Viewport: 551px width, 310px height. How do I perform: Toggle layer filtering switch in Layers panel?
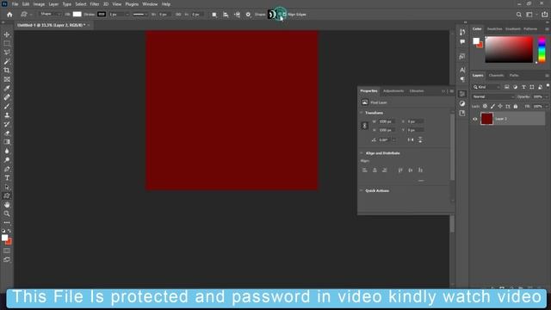pyautogui.click(x=548, y=85)
